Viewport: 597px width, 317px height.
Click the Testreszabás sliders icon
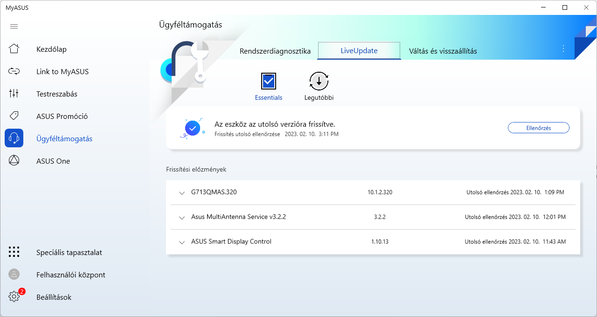tap(14, 94)
